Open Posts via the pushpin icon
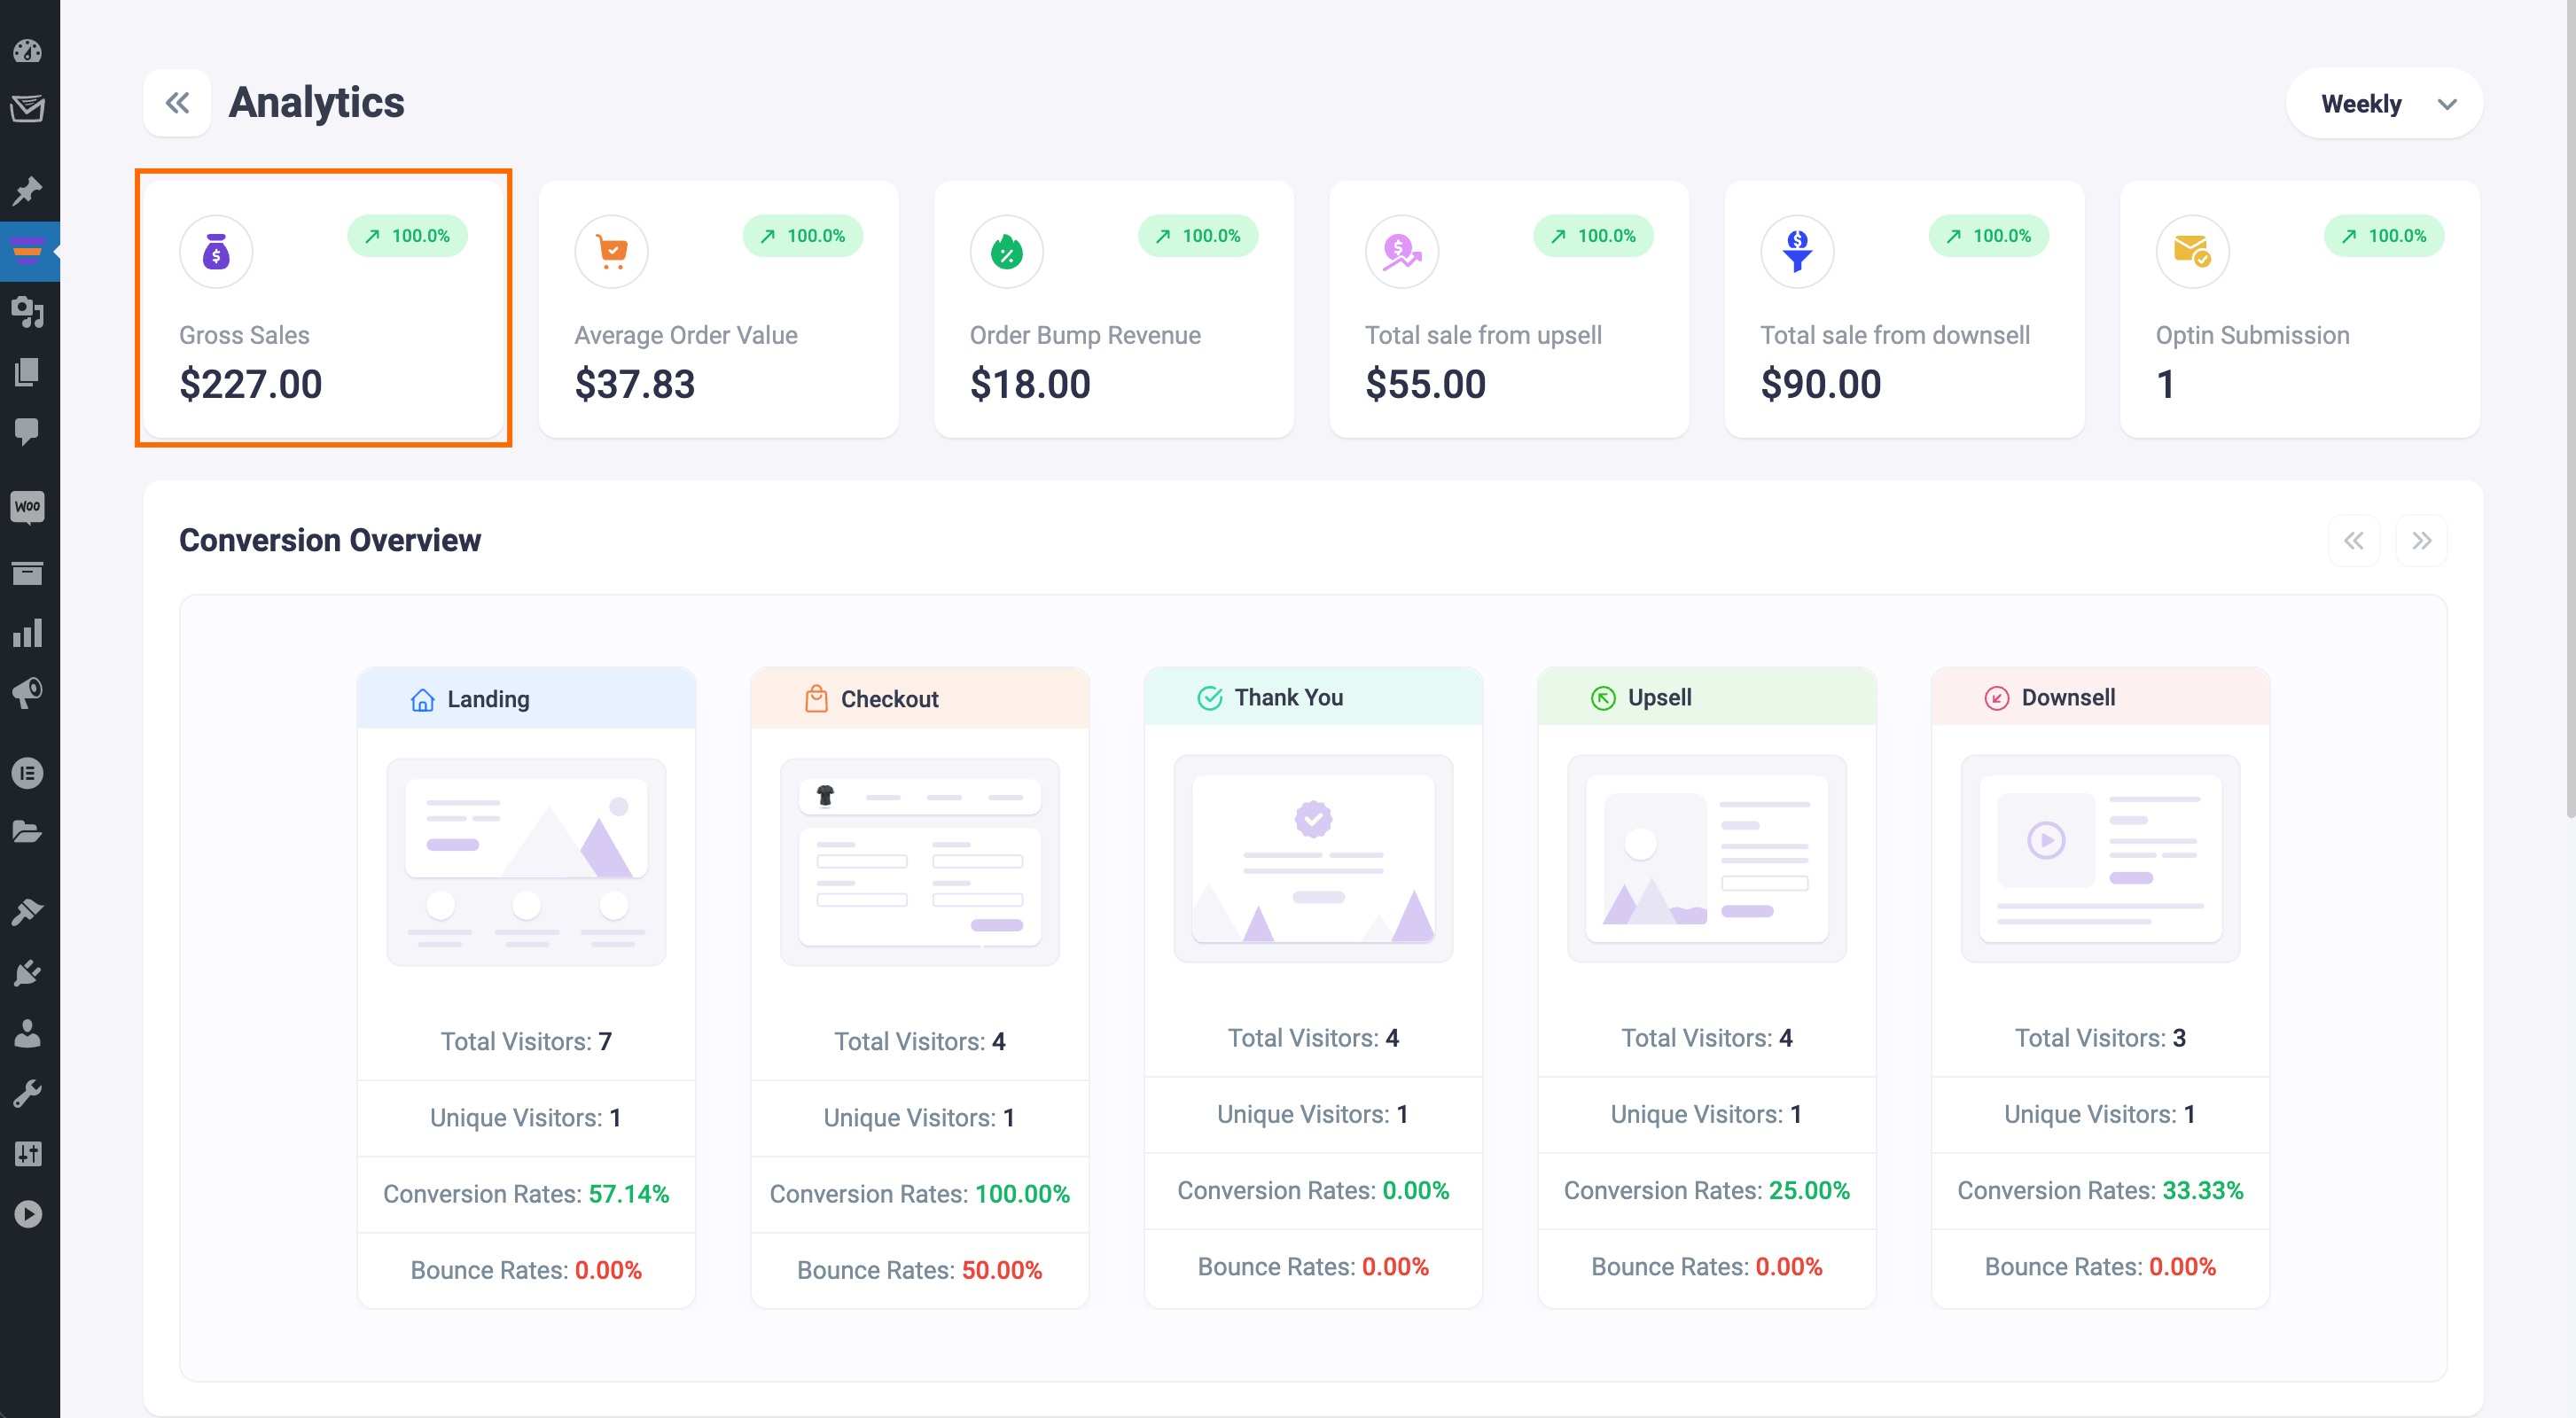Image resolution: width=2576 pixels, height=1418 pixels. 28,190
